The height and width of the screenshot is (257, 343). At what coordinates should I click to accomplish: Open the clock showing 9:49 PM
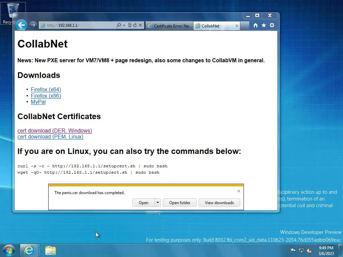[326, 251]
